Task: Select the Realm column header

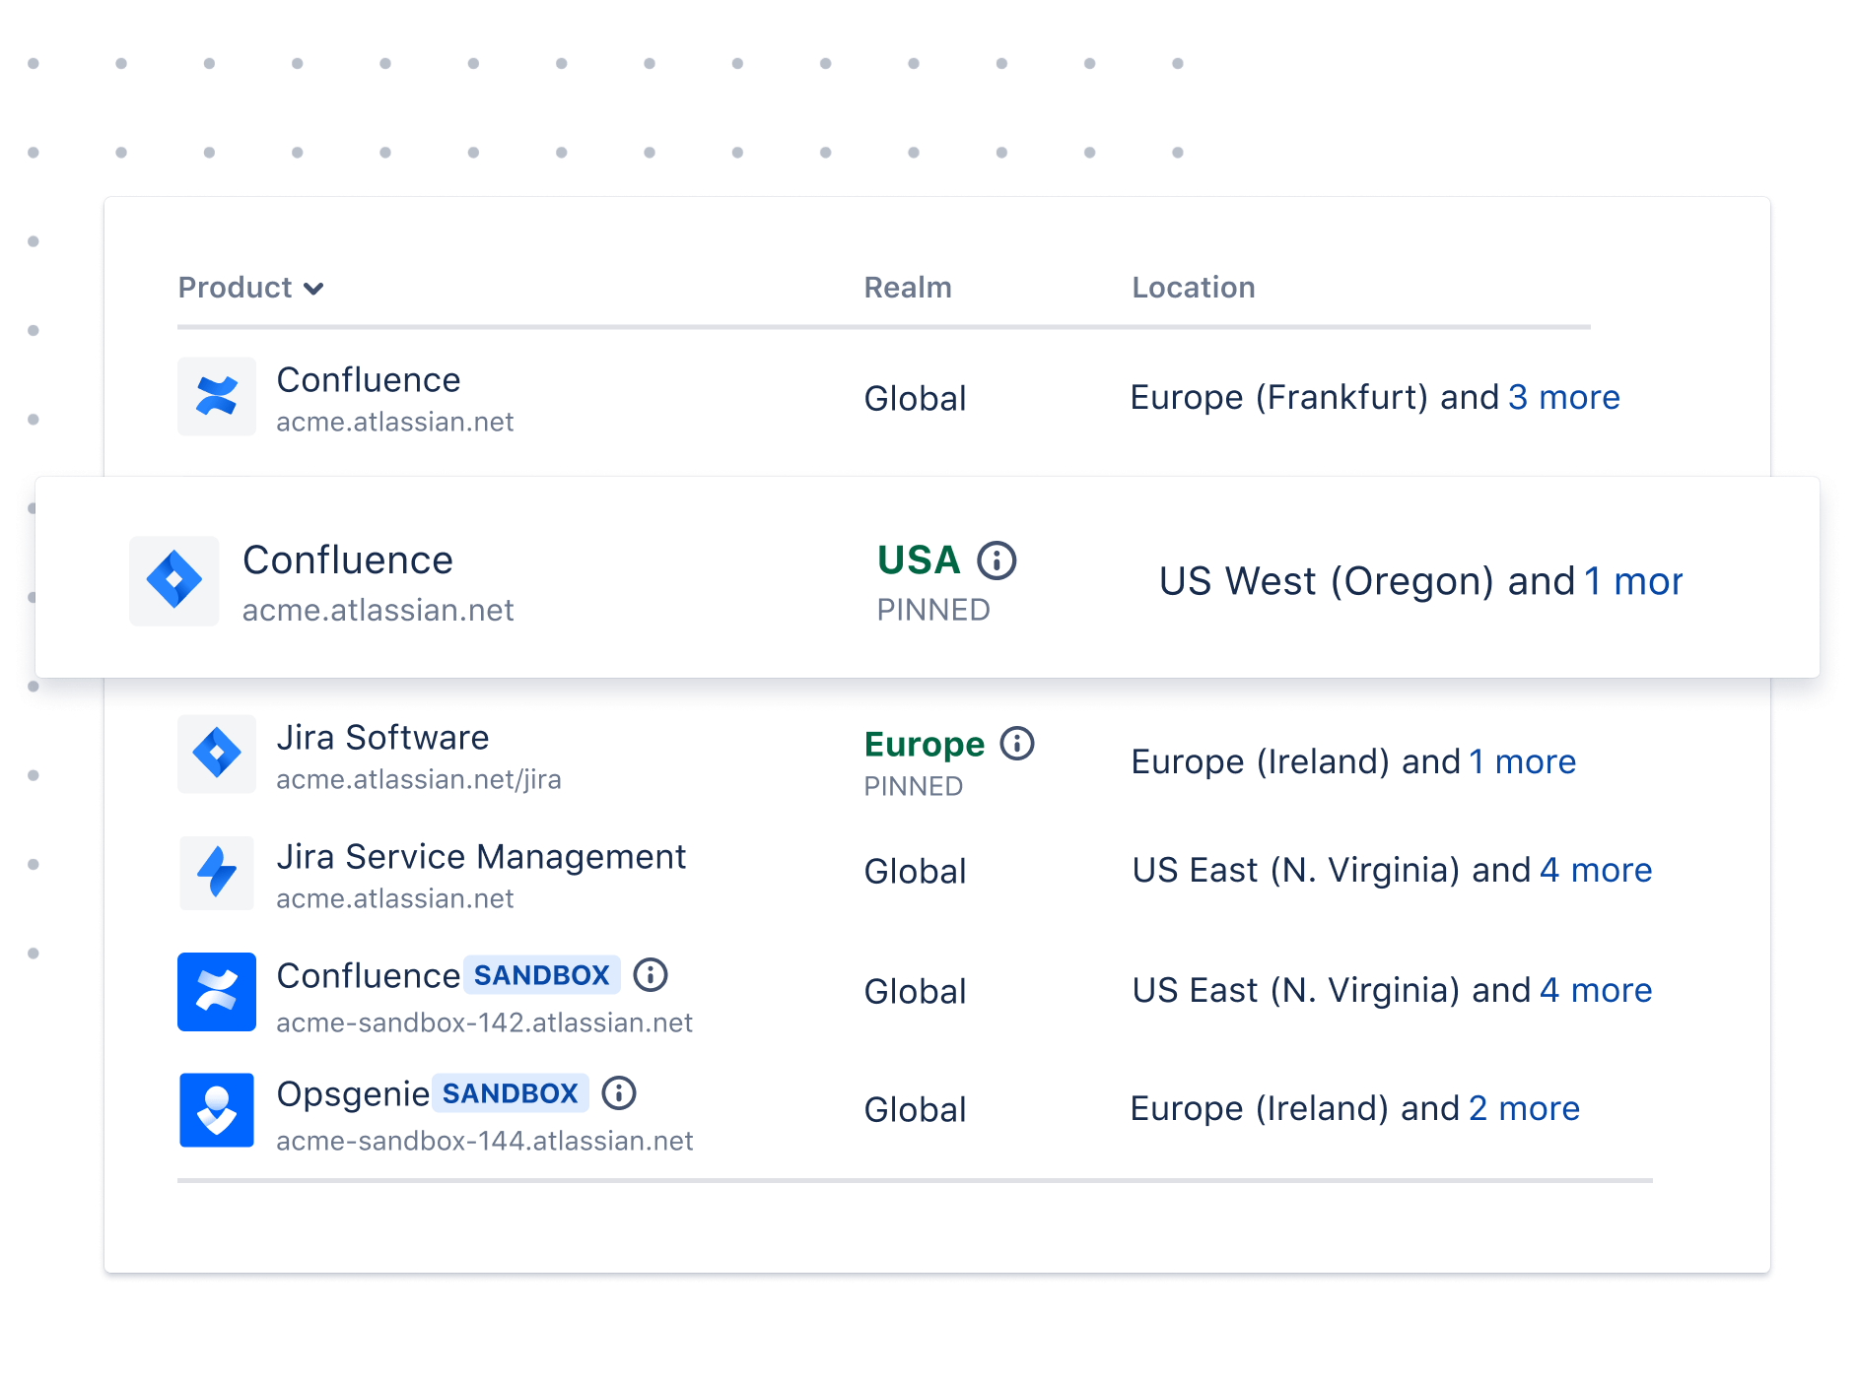Action: [x=908, y=288]
